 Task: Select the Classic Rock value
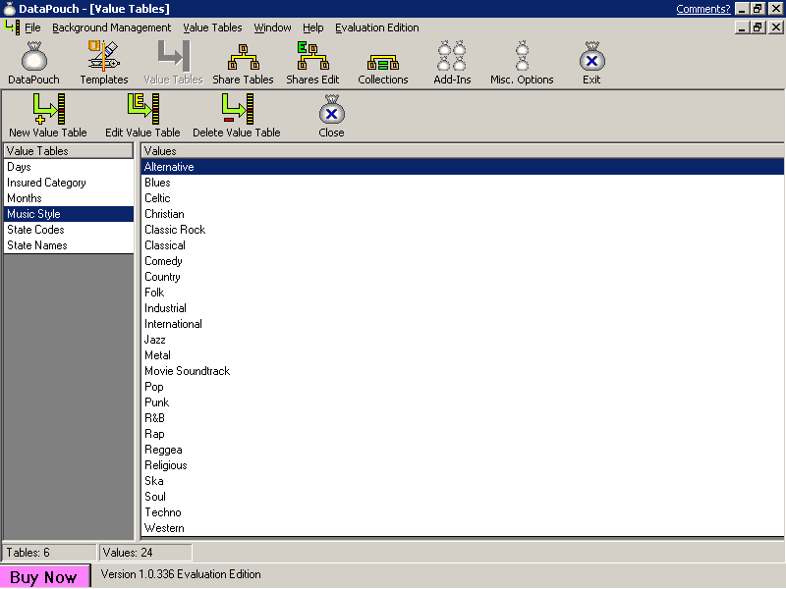pos(175,230)
